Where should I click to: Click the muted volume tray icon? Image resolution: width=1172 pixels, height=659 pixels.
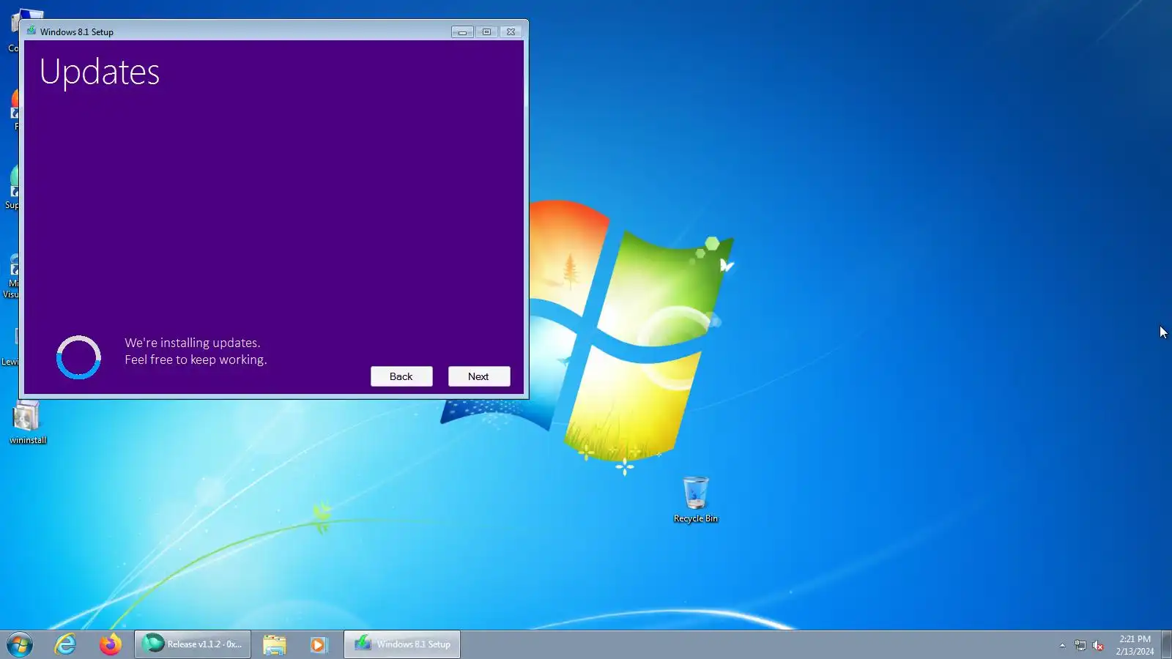click(x=1098, y=645)
